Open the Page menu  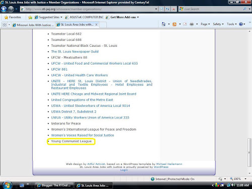point(205,24)
